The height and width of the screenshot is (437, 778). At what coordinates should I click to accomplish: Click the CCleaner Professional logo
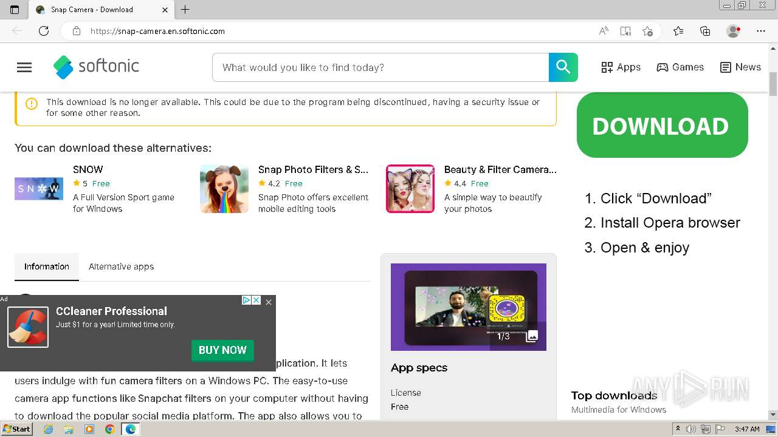pyautogui.click(x=28, y=327)
